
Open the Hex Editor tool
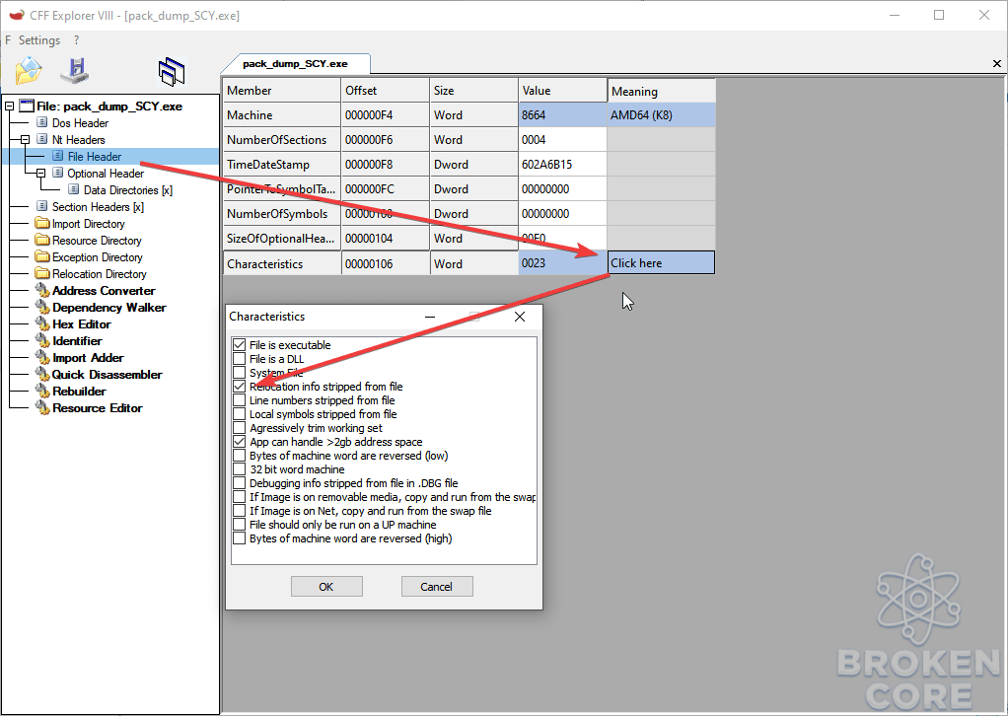point(81,323)
